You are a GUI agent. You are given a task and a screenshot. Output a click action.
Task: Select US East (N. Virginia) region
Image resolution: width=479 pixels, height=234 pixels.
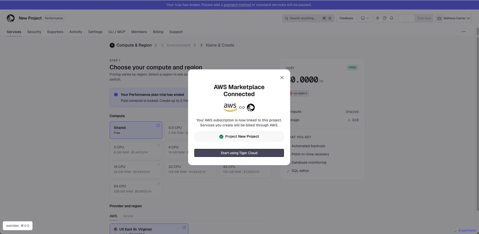149,229
